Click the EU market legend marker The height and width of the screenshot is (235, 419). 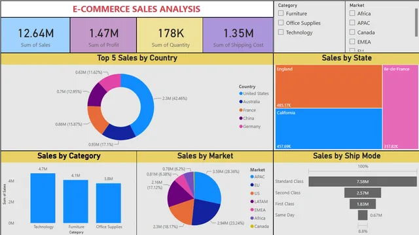252,185
